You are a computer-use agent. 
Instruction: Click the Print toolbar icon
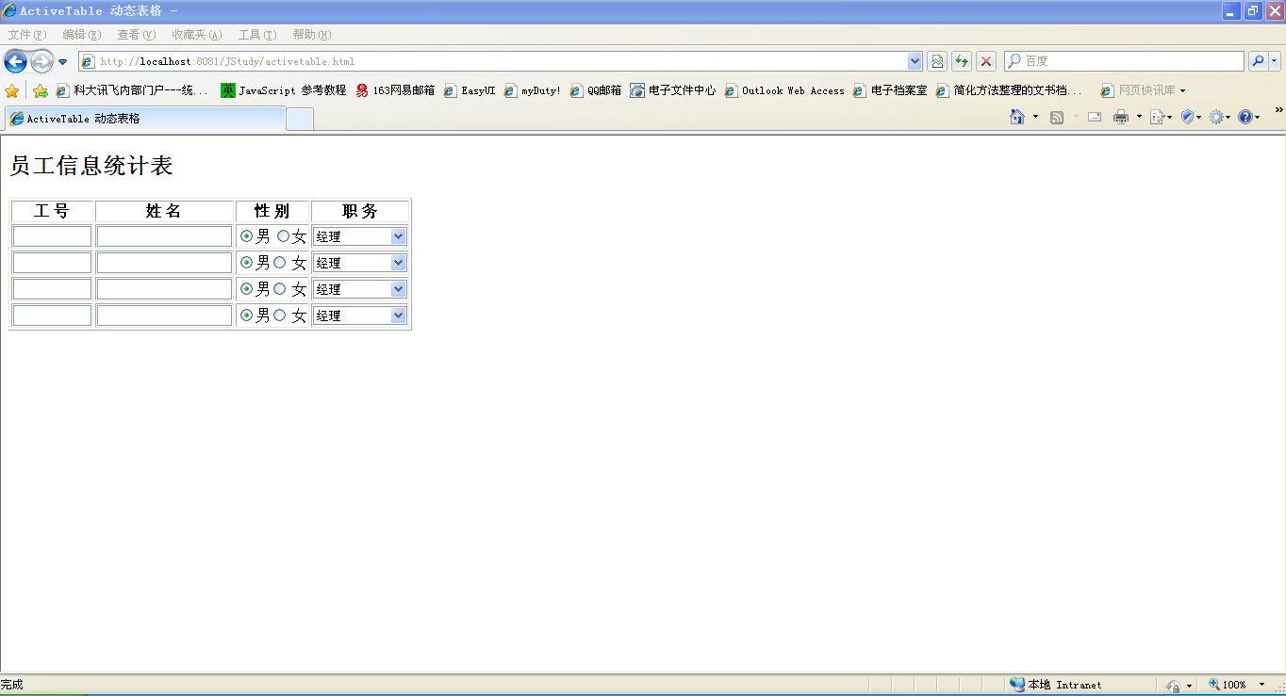(1121, 117)
